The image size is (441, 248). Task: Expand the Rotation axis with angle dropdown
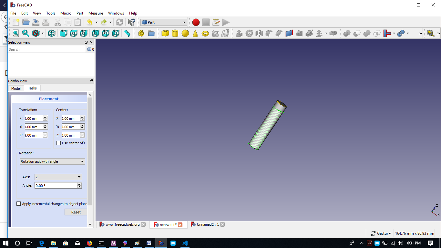pyautogui.click(x=52, y=161)
